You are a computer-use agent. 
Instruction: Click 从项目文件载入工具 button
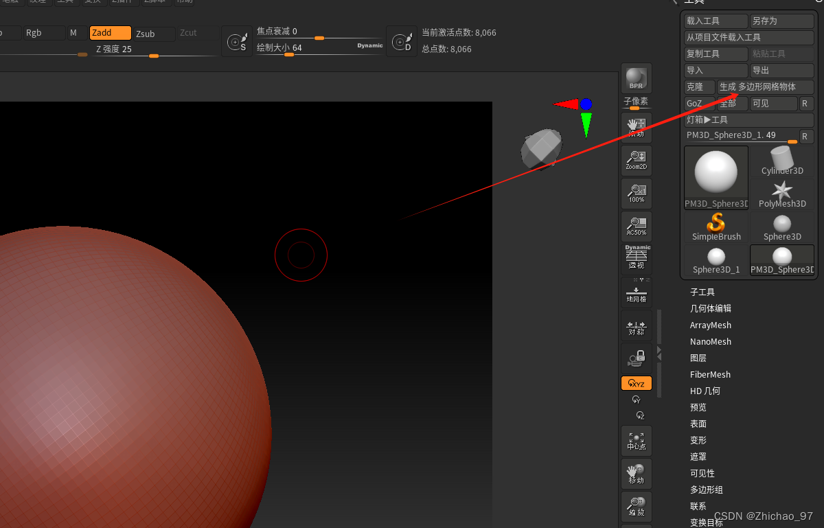click(x=749, y=38)
